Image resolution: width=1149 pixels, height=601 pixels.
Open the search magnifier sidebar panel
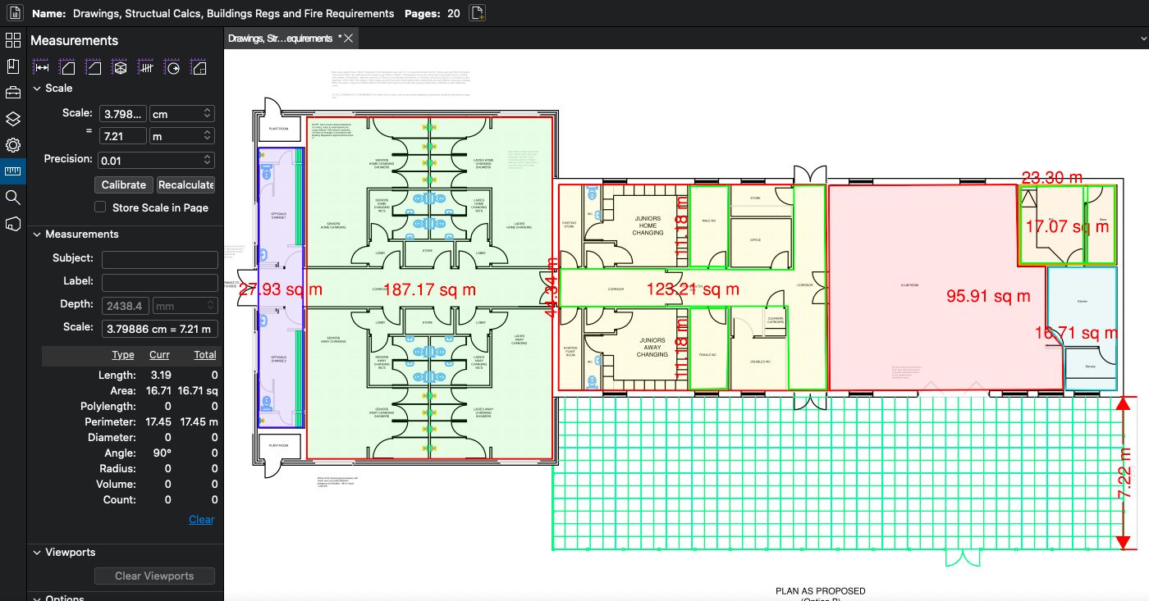[12, 198]
